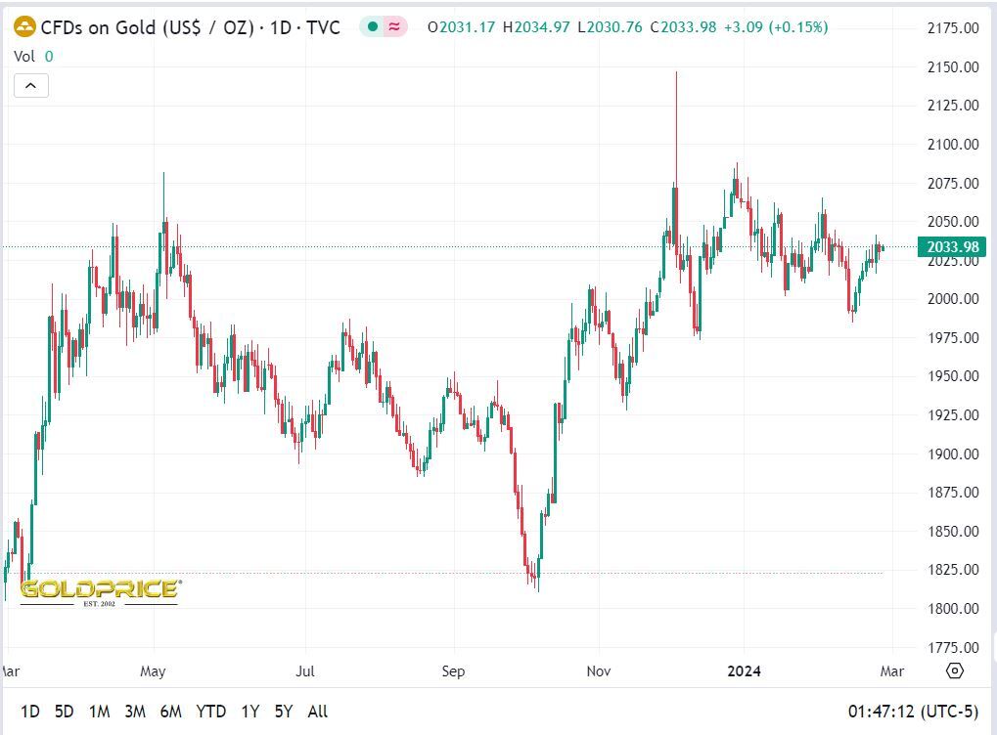The height and width of the screenshot is (735, 997).
Task: Select the 5D time range
Action: click(64, 712)
